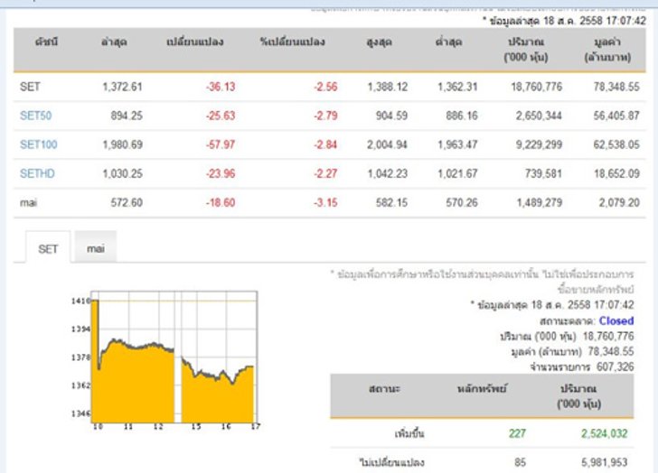The height and width of the screenshot is (473, 658).
Task: Switch to the SET chart tab
Action: click(48, 249)
